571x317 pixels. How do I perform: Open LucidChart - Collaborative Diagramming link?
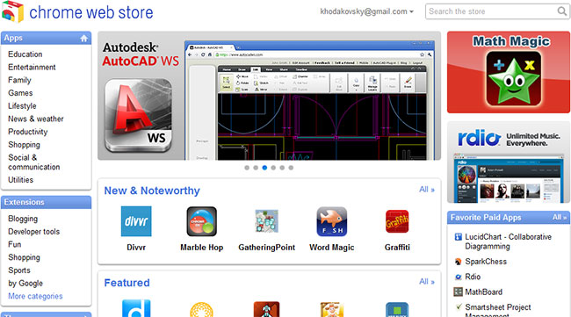[508, 241]
